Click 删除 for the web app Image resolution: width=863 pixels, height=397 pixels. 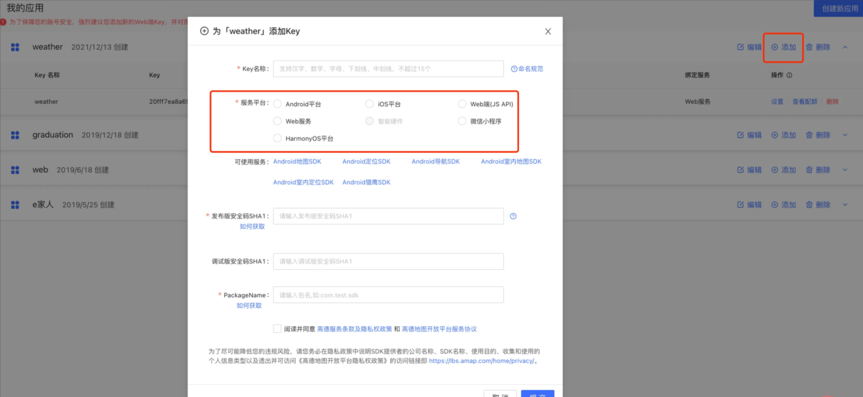[x=818, y=170]
